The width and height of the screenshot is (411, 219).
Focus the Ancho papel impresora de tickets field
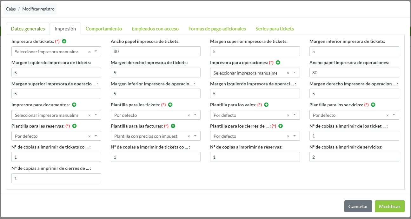pos(156,51)
